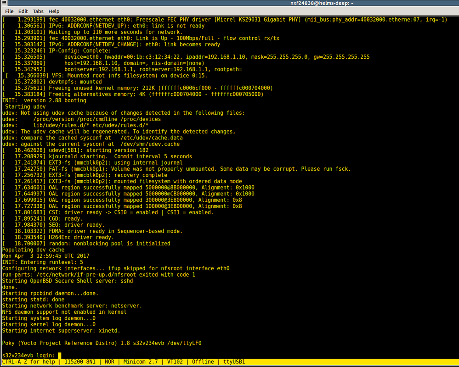
Task: Click 'Minicom 2.7' in status bar
Action: 141,362
